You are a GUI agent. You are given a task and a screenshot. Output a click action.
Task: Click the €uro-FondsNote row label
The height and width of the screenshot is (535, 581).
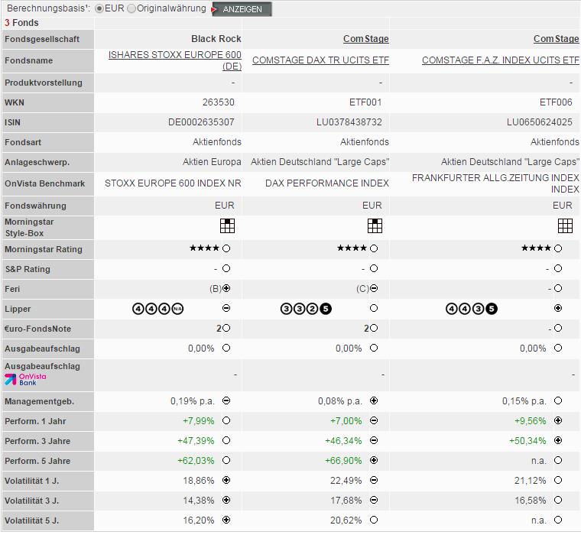[37, 329]
